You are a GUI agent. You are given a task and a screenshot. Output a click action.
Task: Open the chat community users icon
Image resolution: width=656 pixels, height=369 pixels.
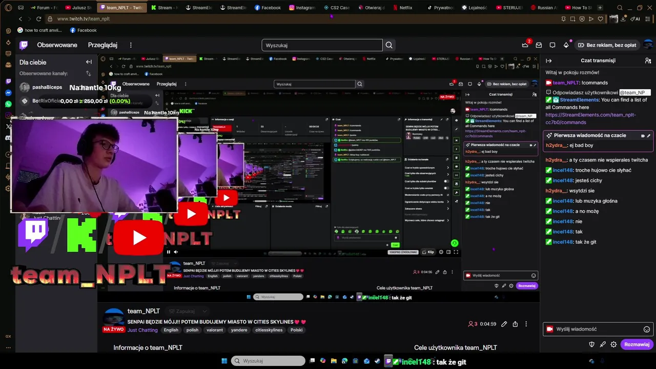point(648,60)
